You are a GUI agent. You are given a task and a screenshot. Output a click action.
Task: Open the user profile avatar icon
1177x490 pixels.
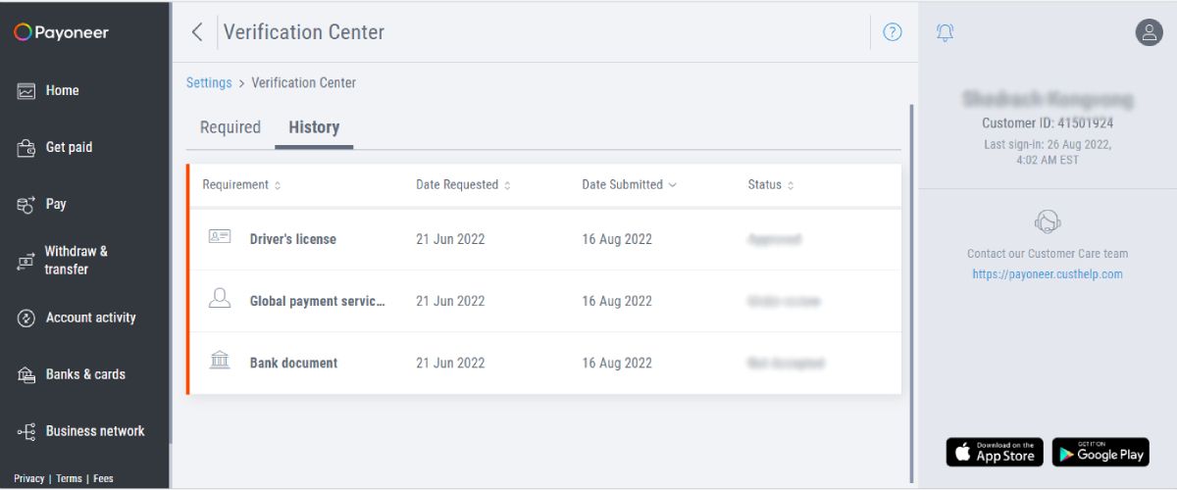point(1149,32)
